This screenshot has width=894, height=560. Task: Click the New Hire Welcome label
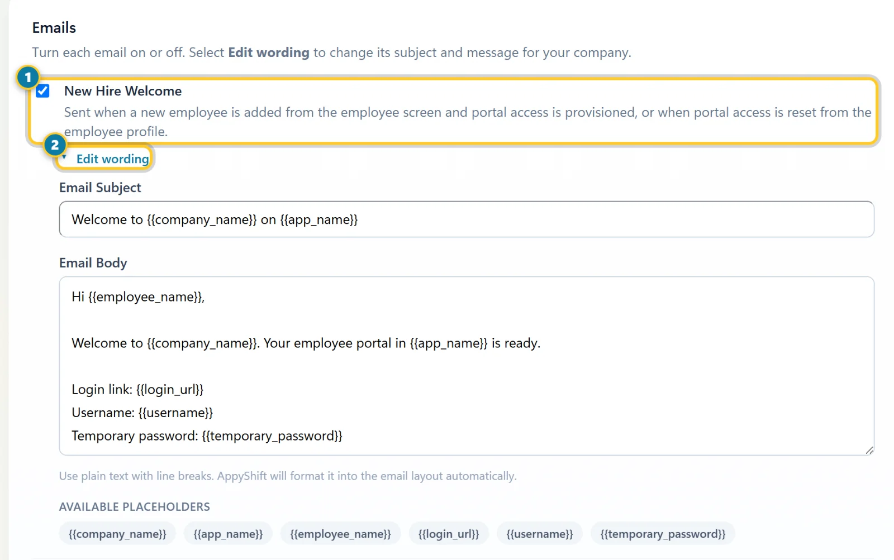(x=123, y=91)
